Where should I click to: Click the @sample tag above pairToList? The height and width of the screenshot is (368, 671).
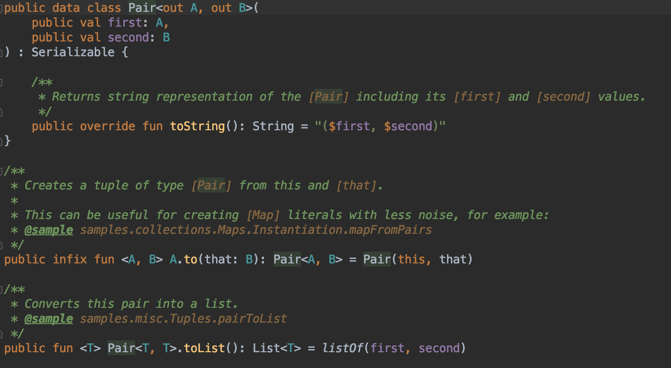click(49, 319)
